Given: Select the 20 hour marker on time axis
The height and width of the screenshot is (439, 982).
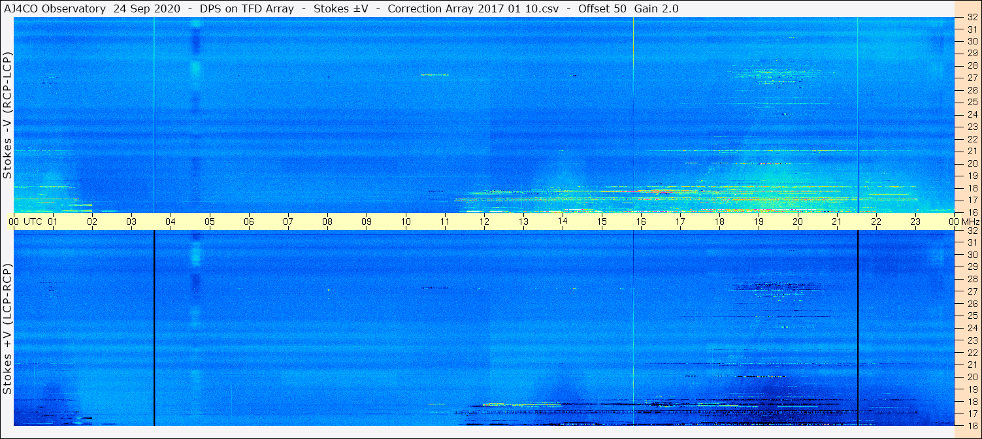Looking at the screenshot, I should (798, 221).
